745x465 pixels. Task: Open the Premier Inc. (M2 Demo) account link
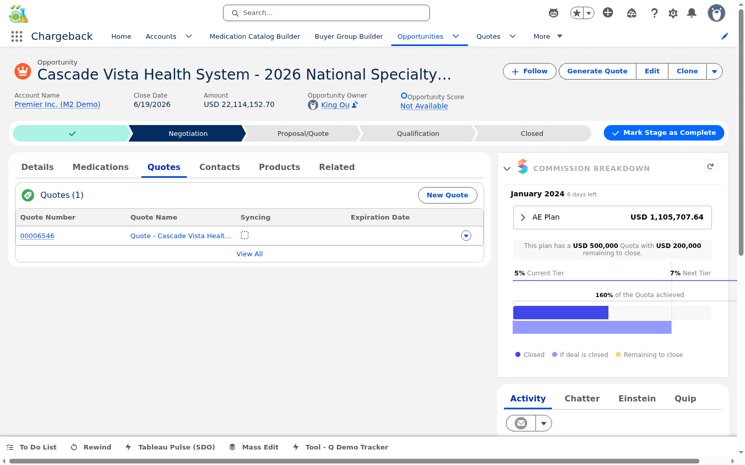57,104
